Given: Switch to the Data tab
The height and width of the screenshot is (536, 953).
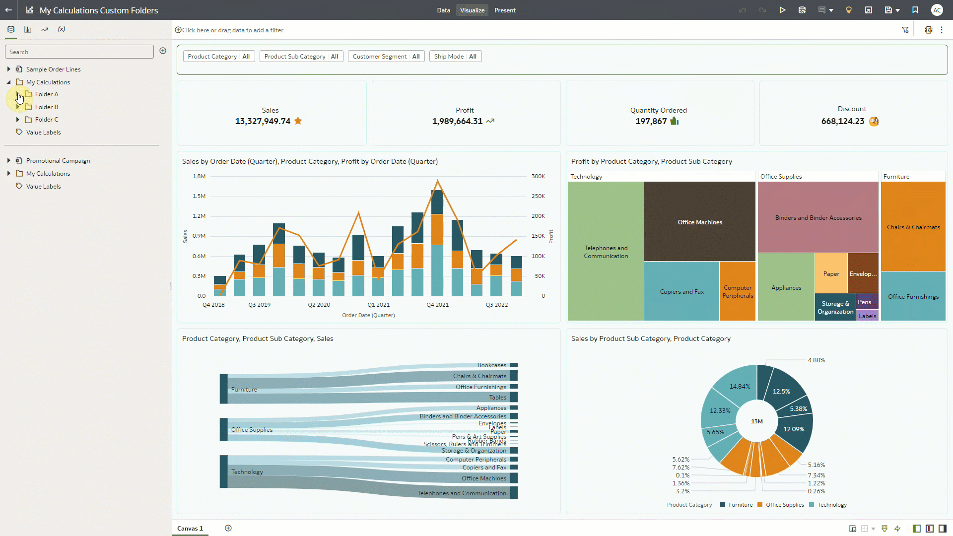Looking at the screenshot, I should coord(443,10).
